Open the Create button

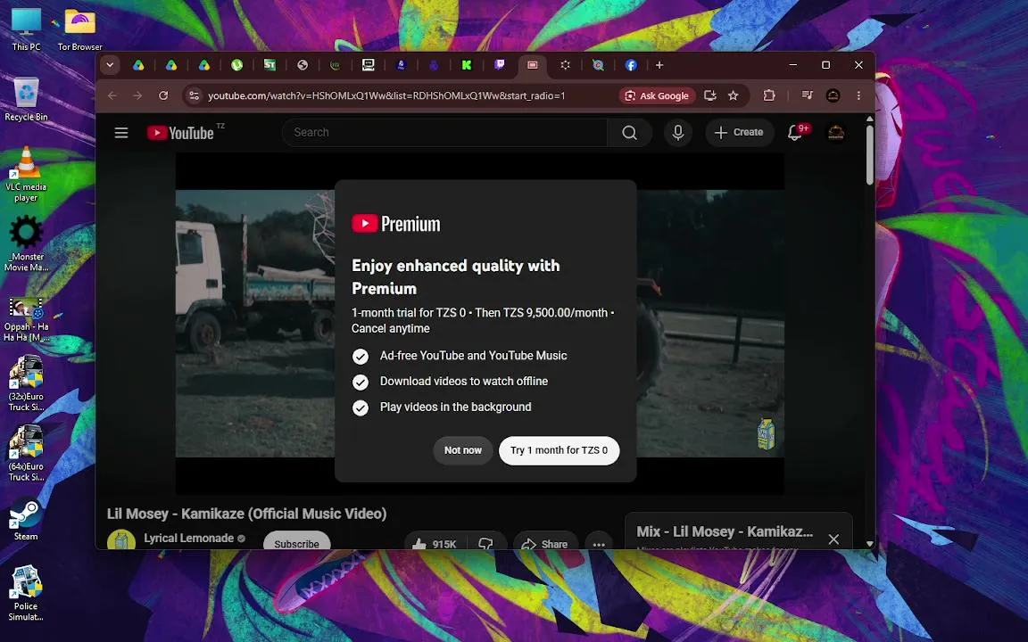tap(739, 133)
